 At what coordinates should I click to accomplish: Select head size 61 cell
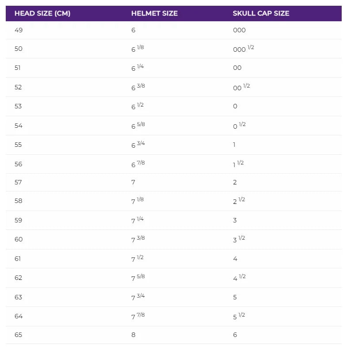pos(18,259)
